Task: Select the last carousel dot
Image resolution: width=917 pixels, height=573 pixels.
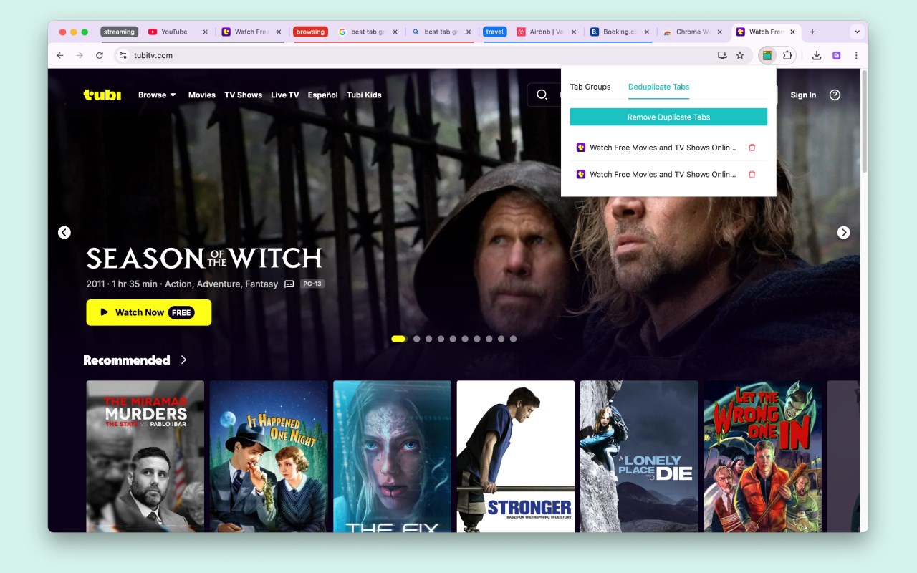Action: [513, 339]
